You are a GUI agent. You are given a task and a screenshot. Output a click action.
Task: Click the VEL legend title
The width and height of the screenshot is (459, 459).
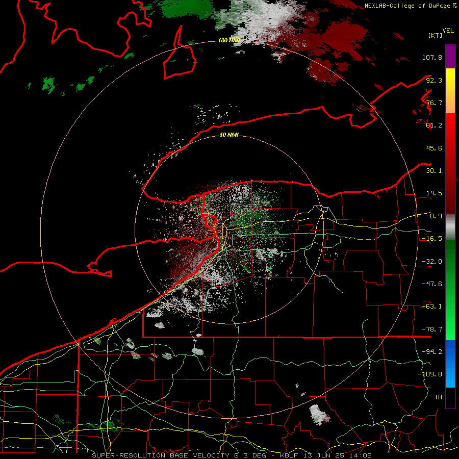[x=448, y=31]
